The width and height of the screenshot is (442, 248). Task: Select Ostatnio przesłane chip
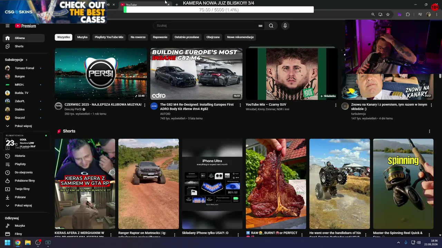[x=187, y=37]
